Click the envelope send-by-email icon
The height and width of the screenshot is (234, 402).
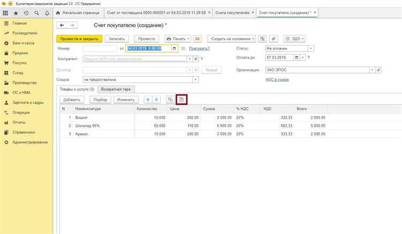197,39
